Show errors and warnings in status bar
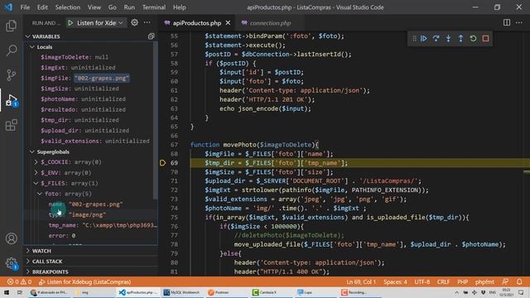 point(19,281)
